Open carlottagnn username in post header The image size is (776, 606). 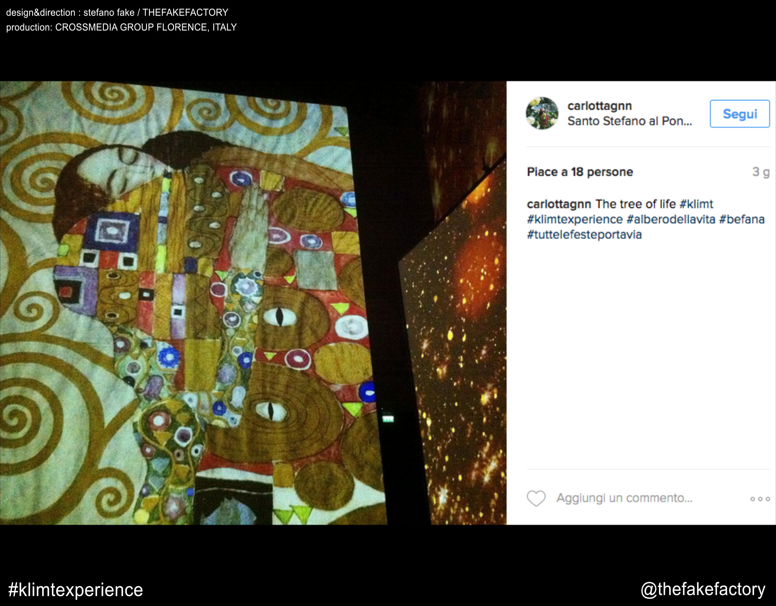[599, 106]
